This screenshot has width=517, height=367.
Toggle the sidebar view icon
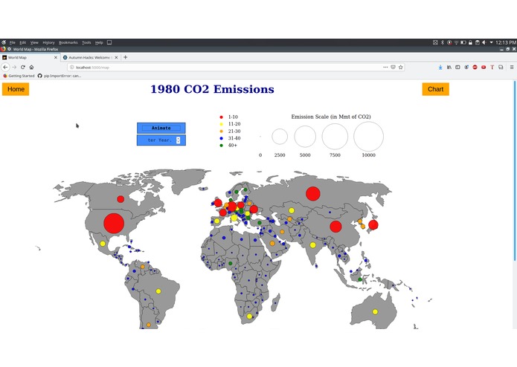457,67
